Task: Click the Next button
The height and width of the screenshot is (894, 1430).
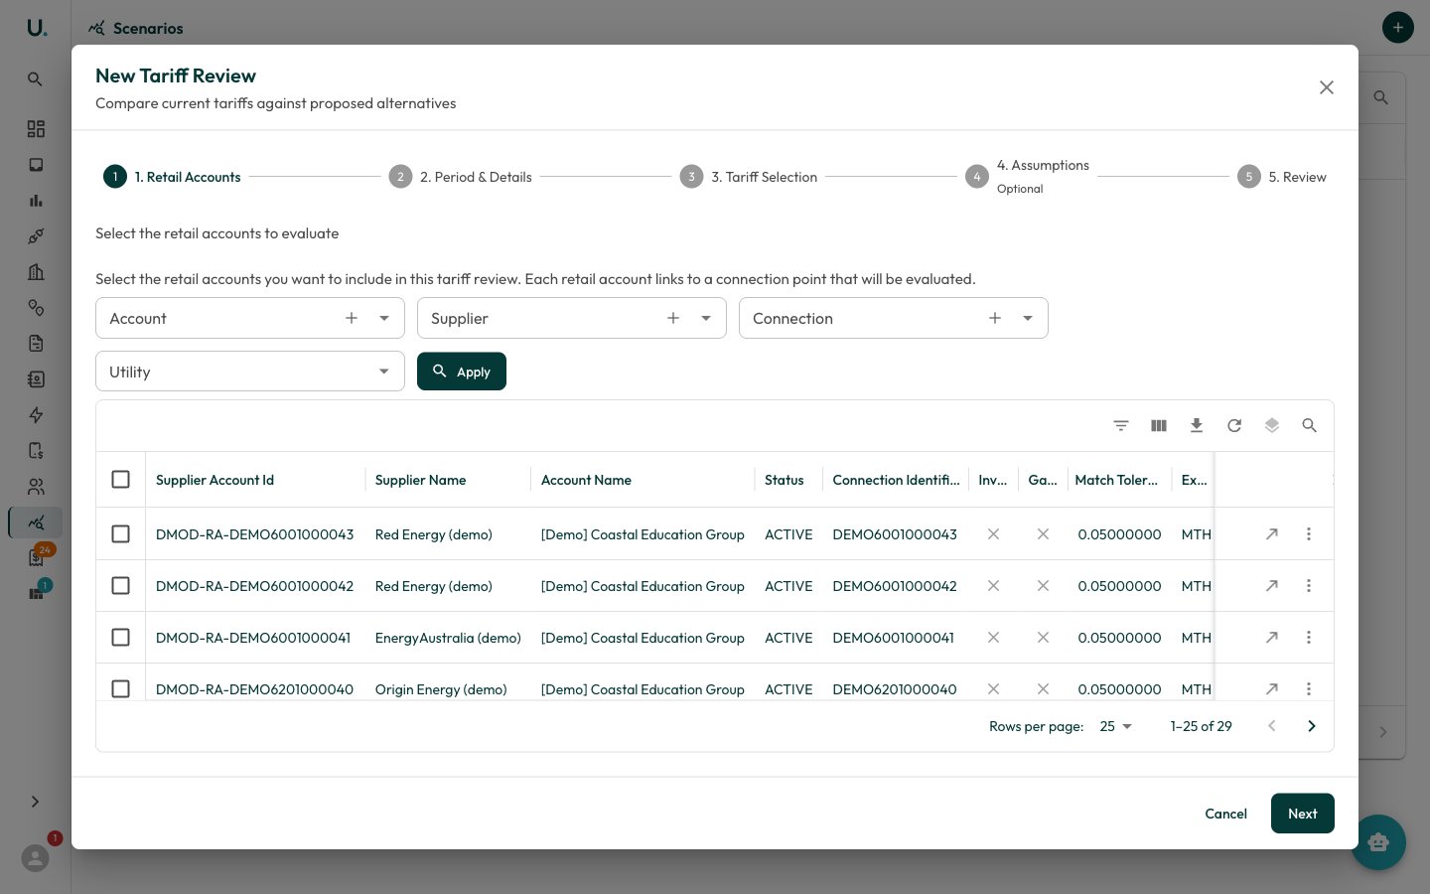Action: pyautogui.click(x=1303, y=814)
